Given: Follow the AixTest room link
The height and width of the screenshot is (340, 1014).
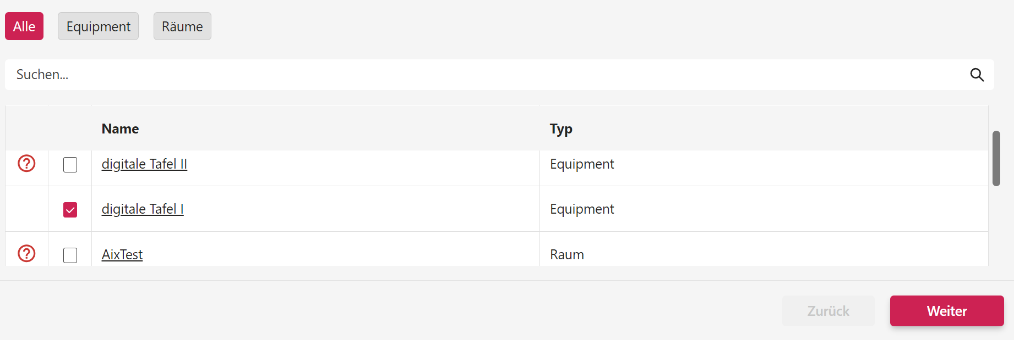Looking at the screenshot, I should 122,255.
